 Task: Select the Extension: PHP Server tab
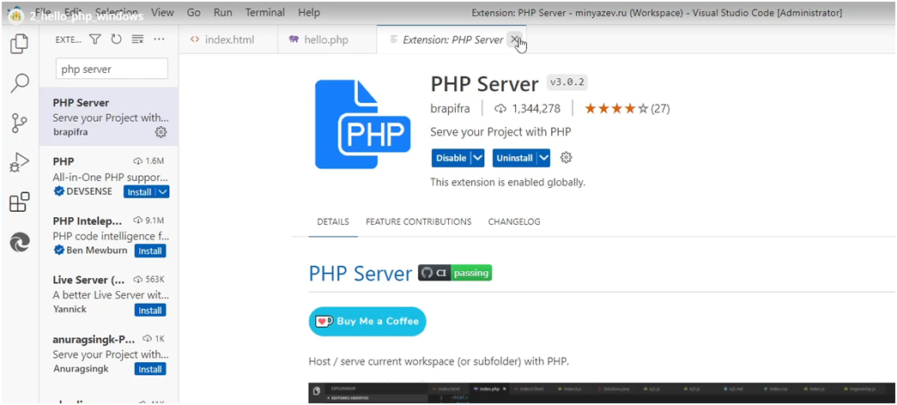click(452, 39)
